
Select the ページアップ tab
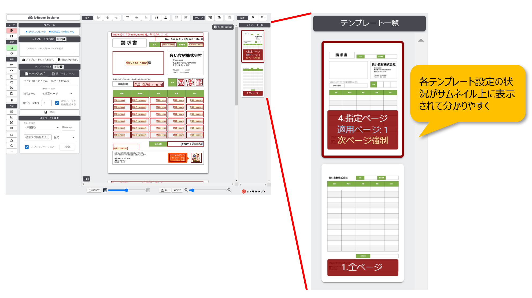35,74
